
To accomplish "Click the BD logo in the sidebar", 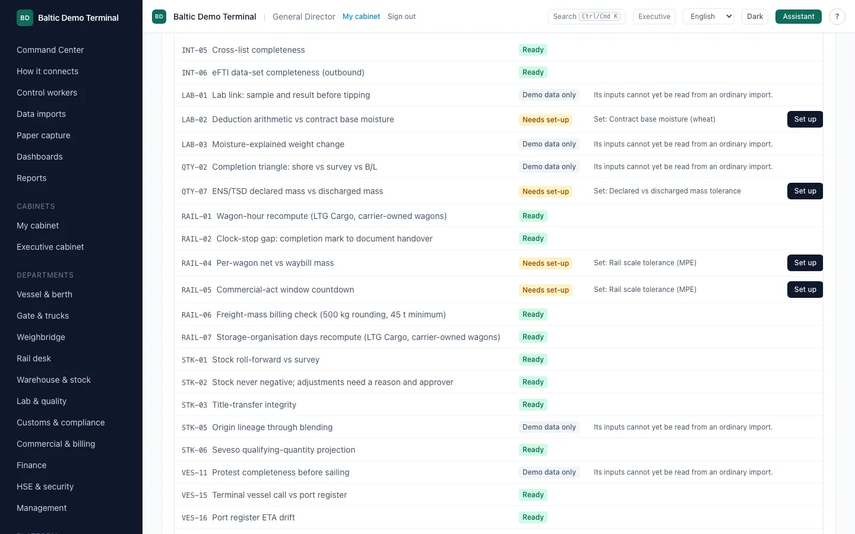I will pyautogui.click(x=25, y=18).
